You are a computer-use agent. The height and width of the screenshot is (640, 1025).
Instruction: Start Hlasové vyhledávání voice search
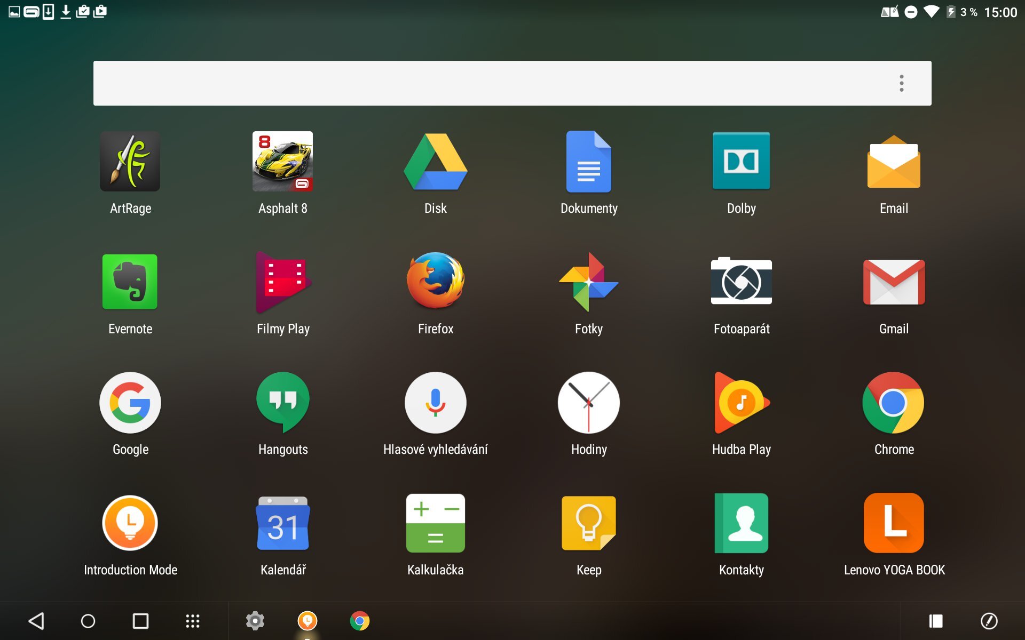coord(435,403)
